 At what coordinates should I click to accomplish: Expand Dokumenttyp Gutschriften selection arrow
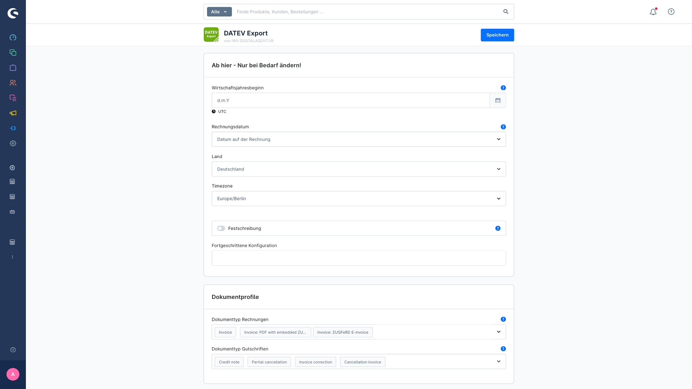click(x=498, y=362)
